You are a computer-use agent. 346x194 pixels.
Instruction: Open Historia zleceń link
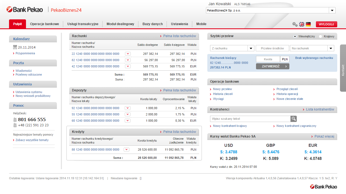point(223,94)
